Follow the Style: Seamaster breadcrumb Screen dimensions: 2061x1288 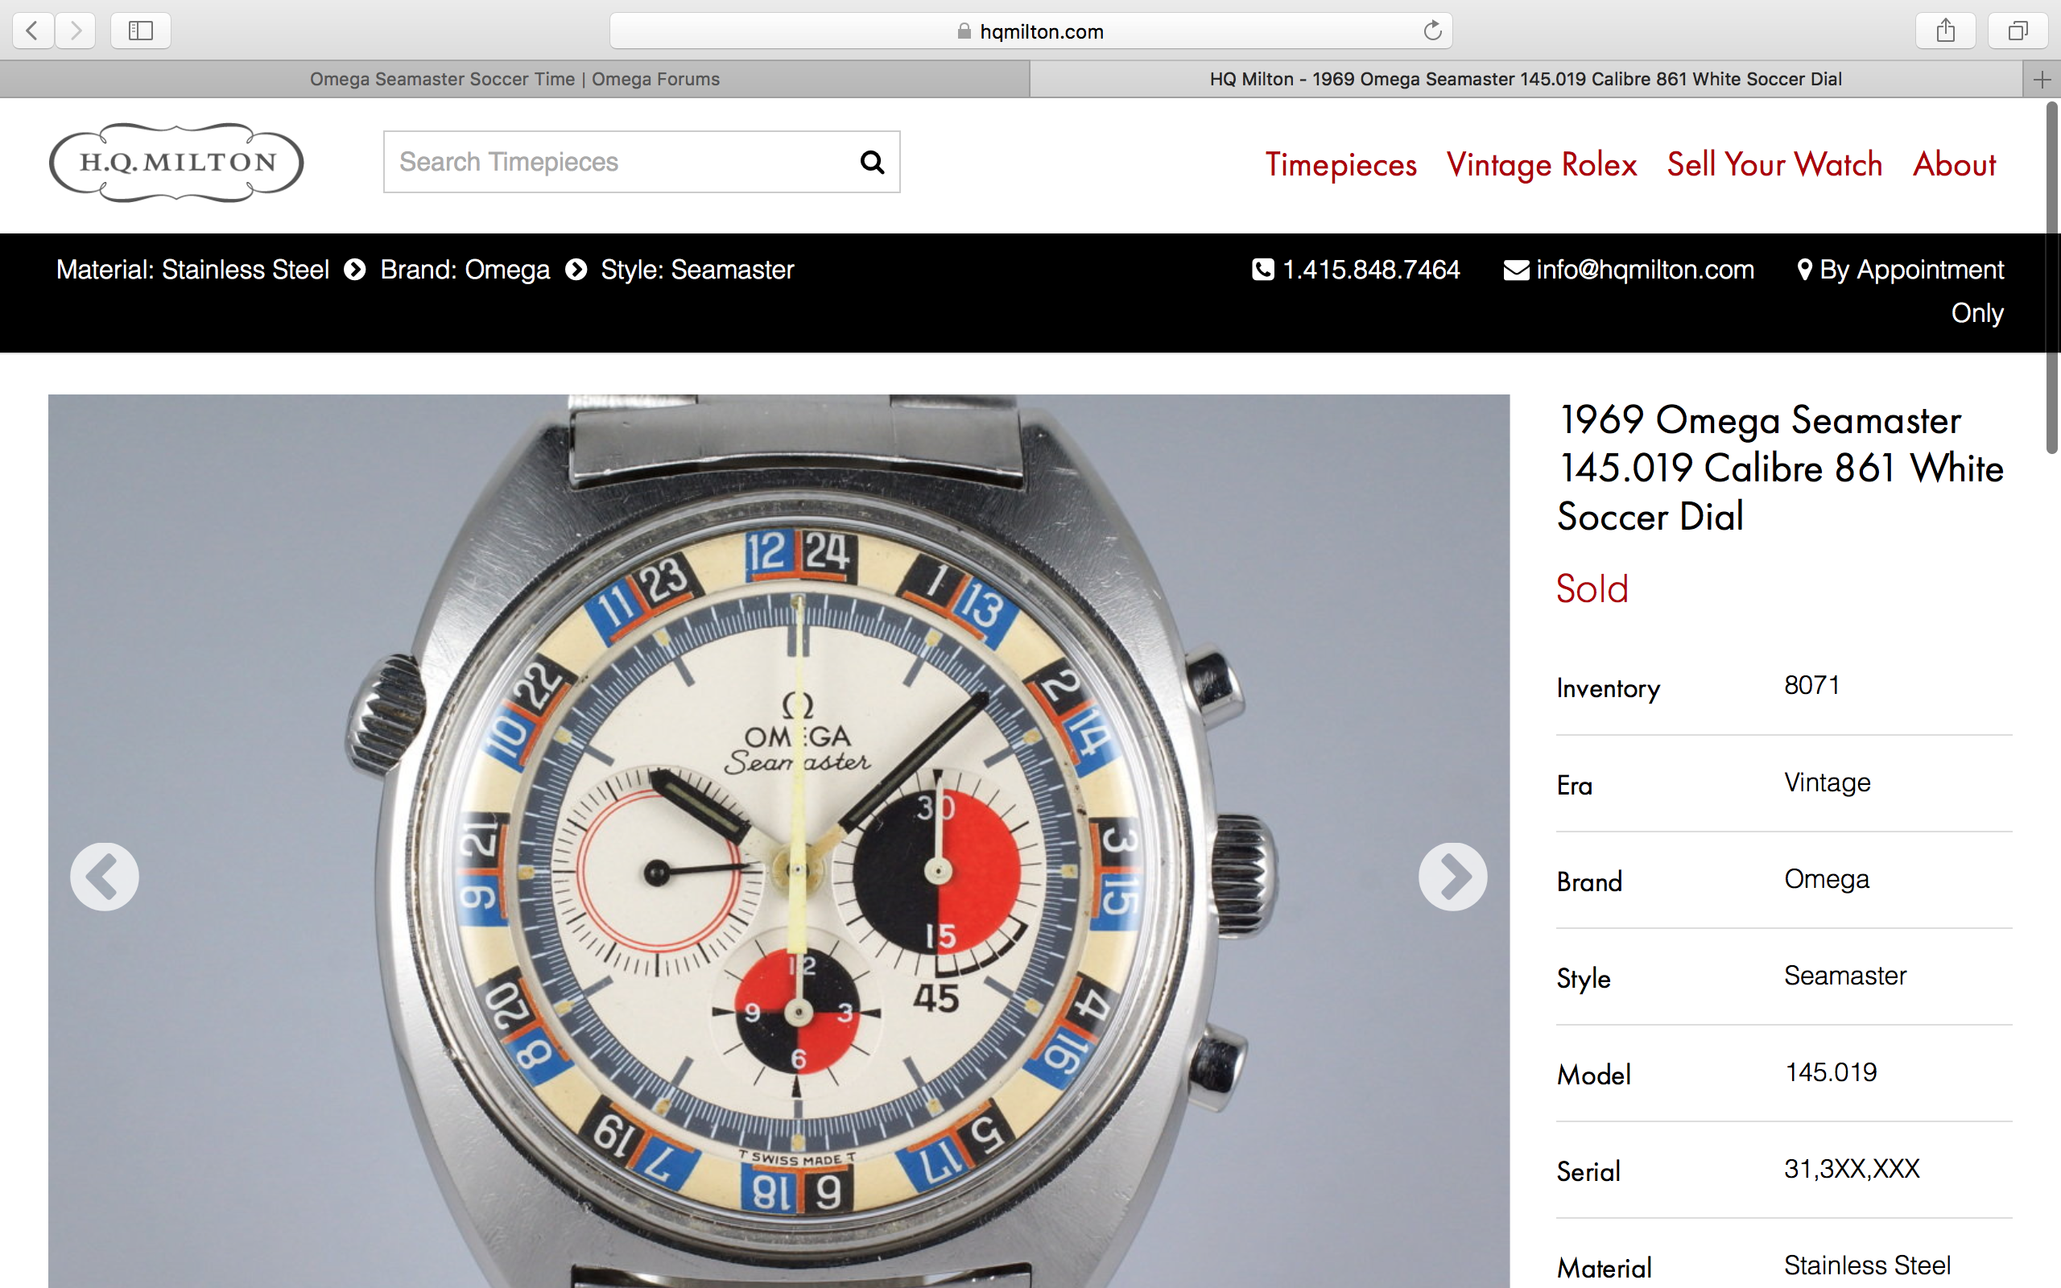tap(697, 269)
